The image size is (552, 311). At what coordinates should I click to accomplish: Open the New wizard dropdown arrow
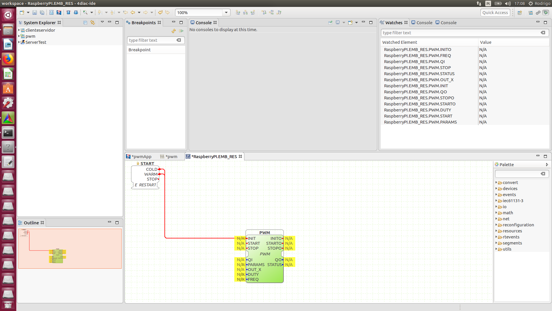28,12
